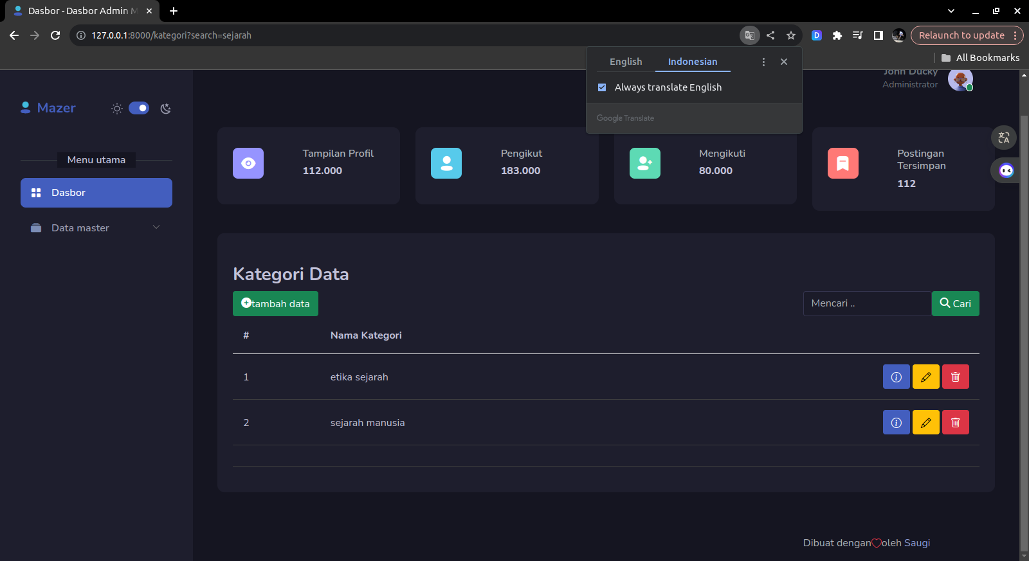Click the pencil edit icon for sejarah manusia
This screenshot has height=561, width=1029.
tap(925, 423)
